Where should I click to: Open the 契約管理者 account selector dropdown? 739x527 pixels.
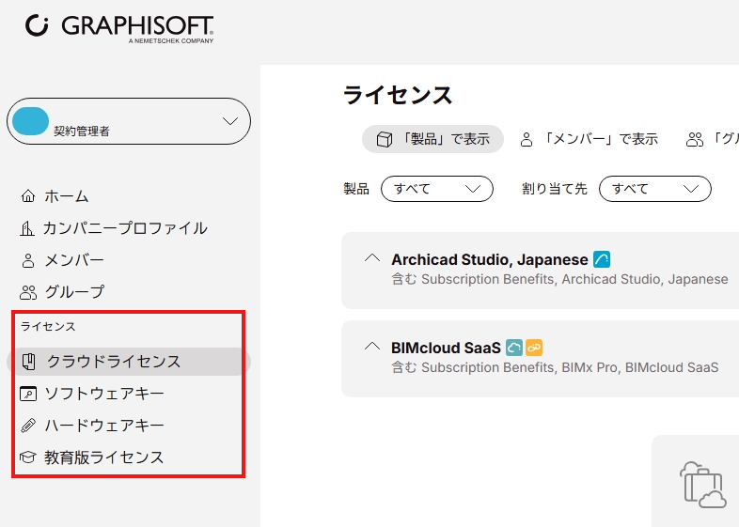coord(129,121)
